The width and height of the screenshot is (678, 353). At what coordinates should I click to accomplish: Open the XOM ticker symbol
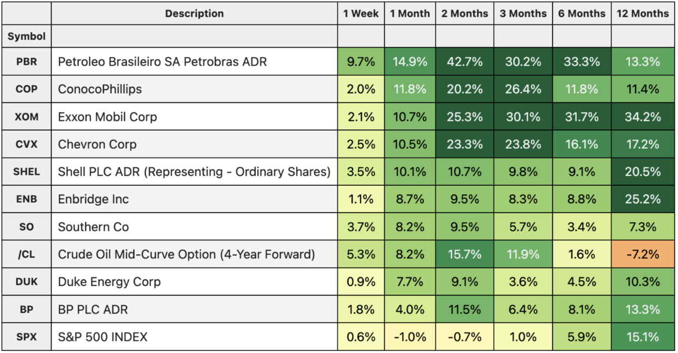(26, 117)
